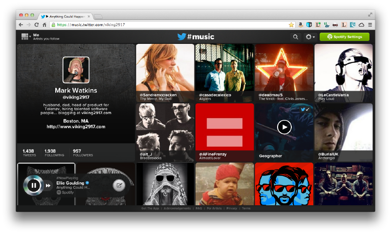View the 957 Followers count
The width and height of the screenshot is (391, 234).
[83, 153]
